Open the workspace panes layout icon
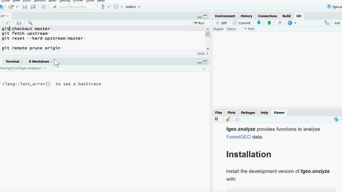 pos(116,7)
